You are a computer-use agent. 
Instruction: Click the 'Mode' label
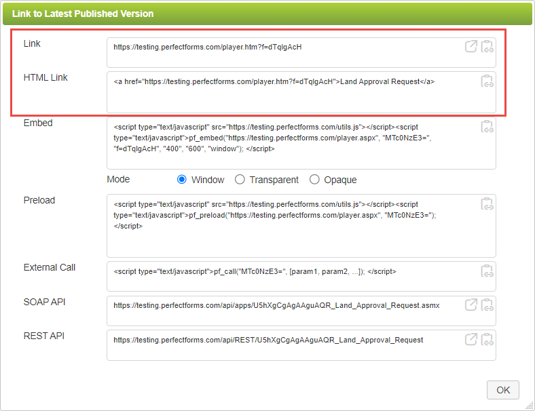click(118, 179)
